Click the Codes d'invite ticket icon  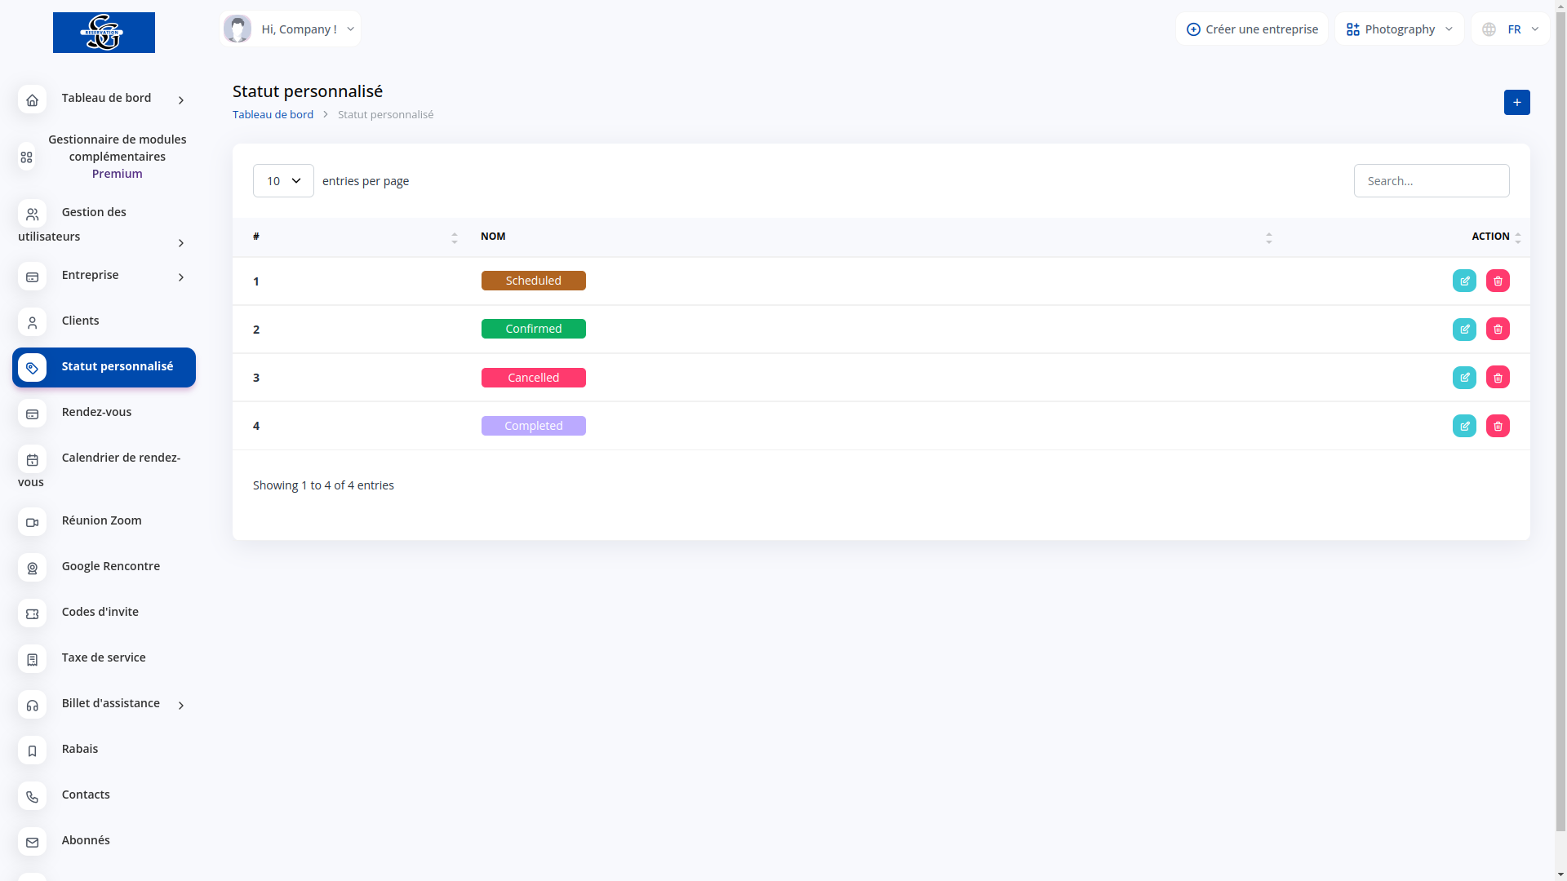click(32, 613)
